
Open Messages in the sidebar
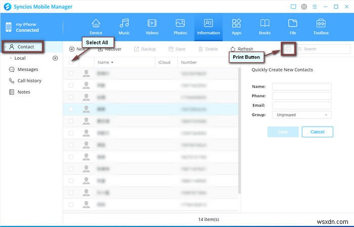click(23, 69)
